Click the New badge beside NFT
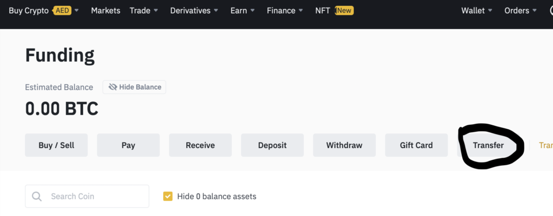Image resolution: width=553 pixels, height=216 pixels. [344, 11]
